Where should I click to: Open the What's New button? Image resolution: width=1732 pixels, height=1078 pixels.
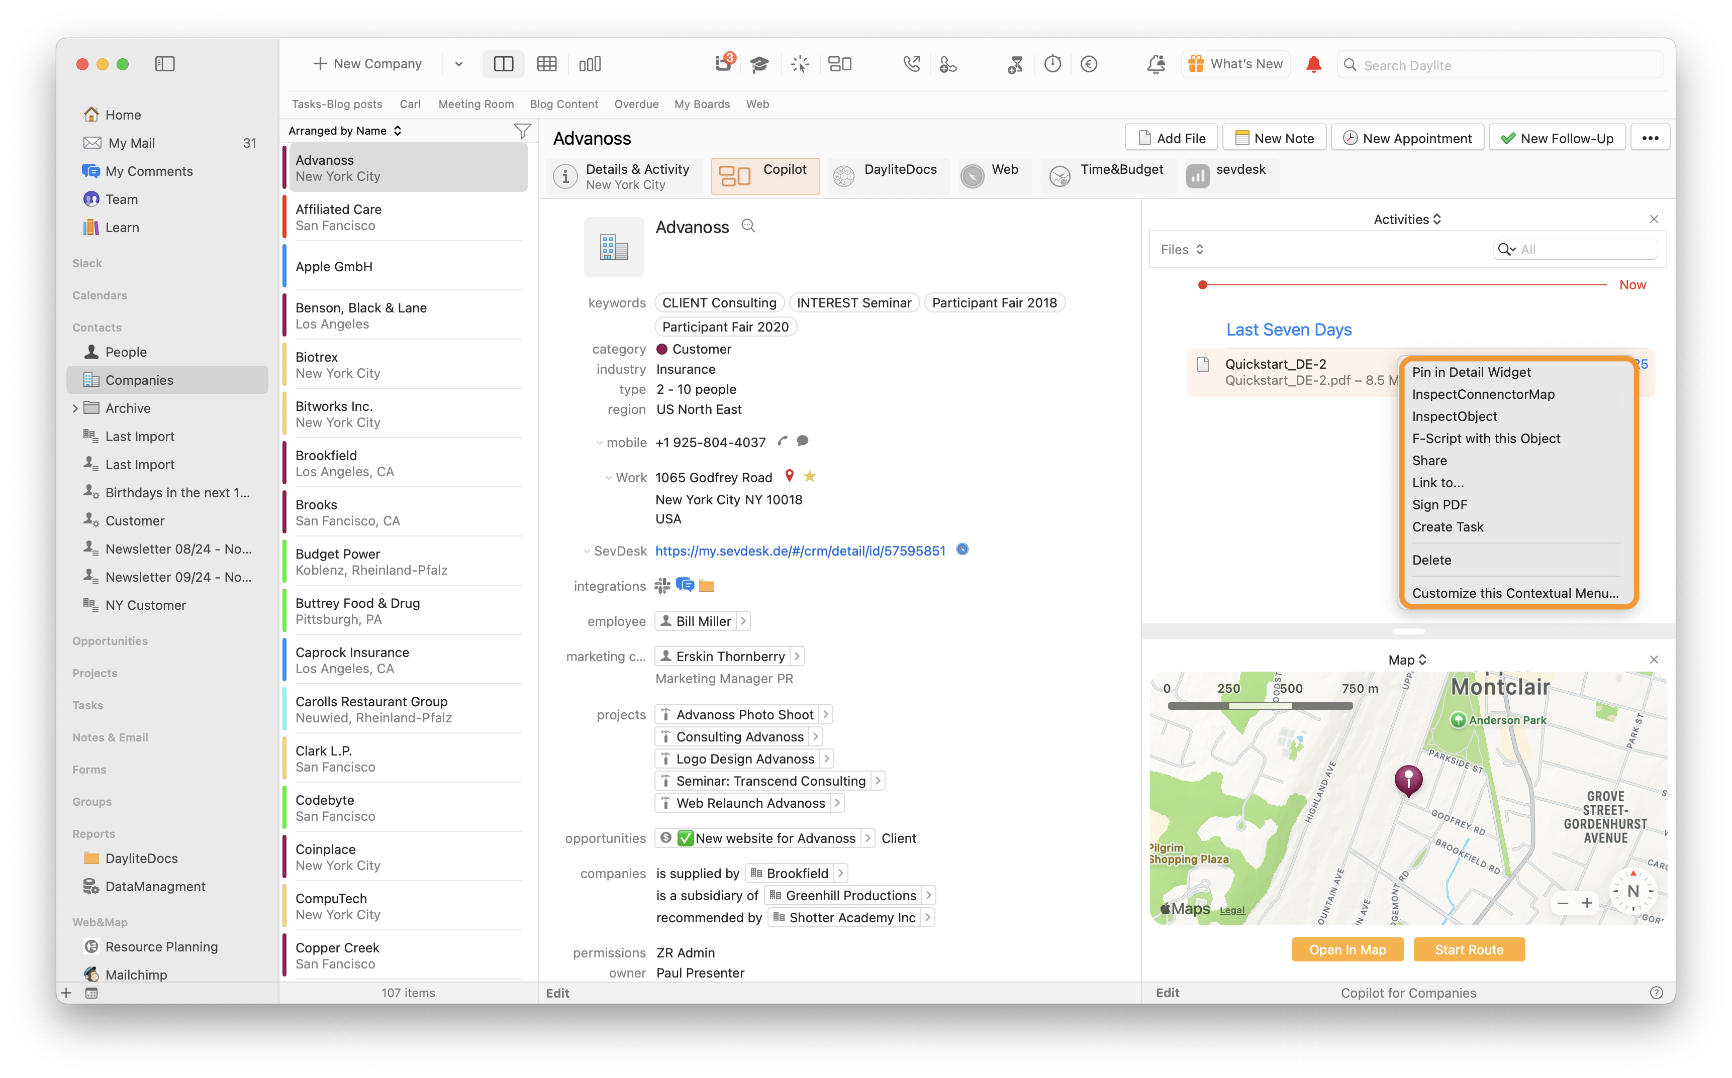pos(1236,64)
